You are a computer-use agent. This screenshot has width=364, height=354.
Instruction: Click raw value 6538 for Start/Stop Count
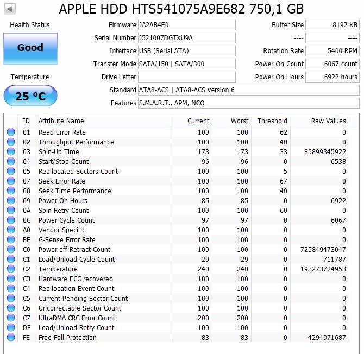pyautogui.click(x=338, y=161)
